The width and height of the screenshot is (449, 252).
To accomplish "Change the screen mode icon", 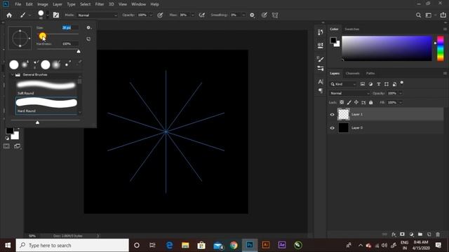I will pyautogui.click(x=17, y=146).
